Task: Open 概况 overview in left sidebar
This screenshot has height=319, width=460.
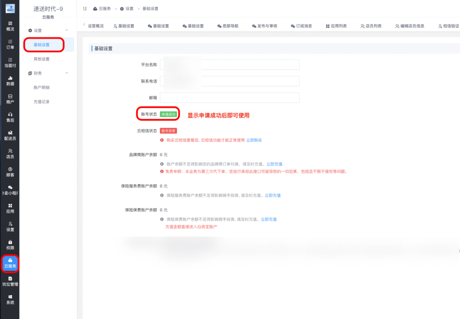Action: 9,26
